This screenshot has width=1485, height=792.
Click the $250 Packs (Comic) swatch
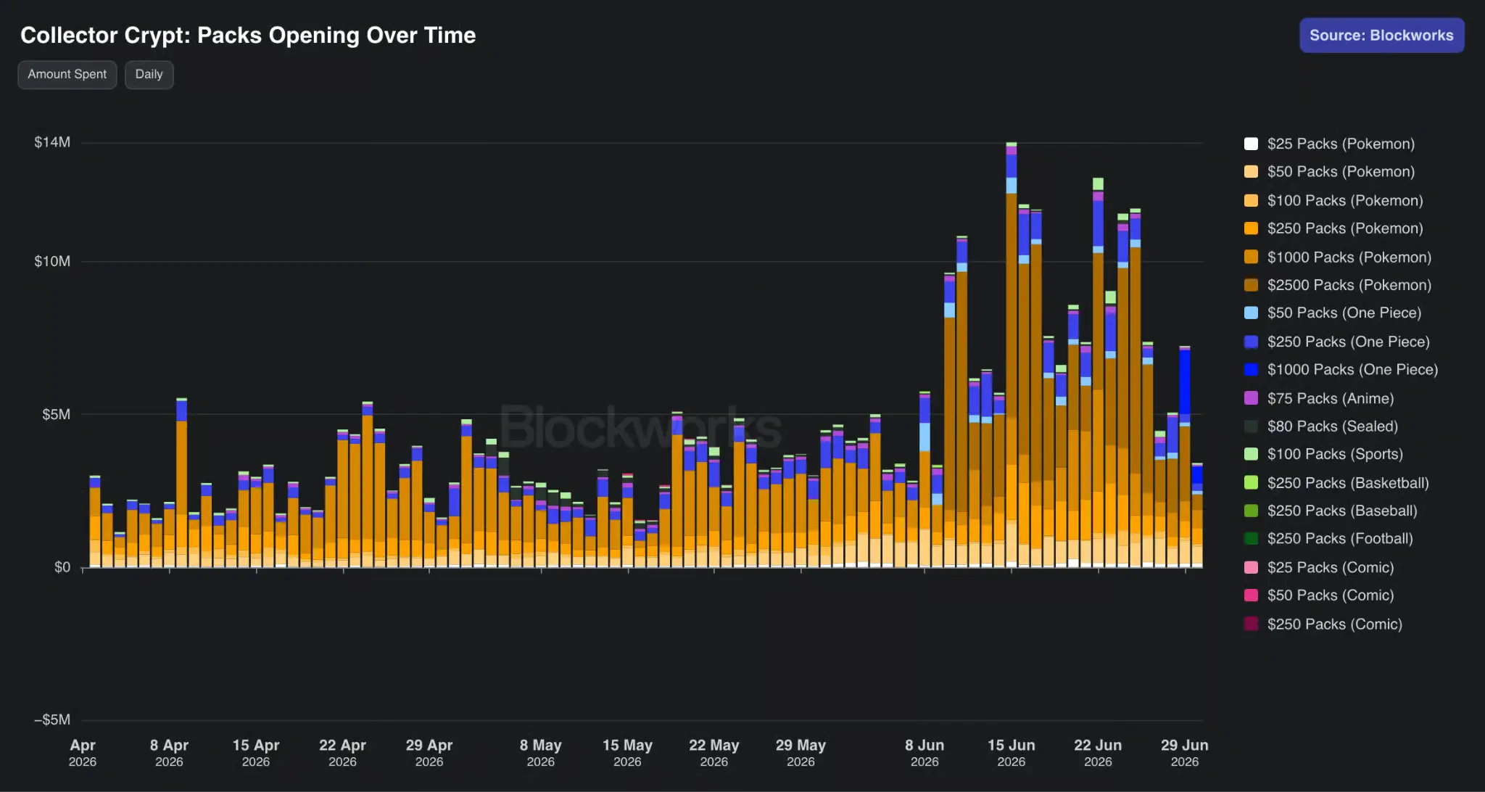(1251, 624)
